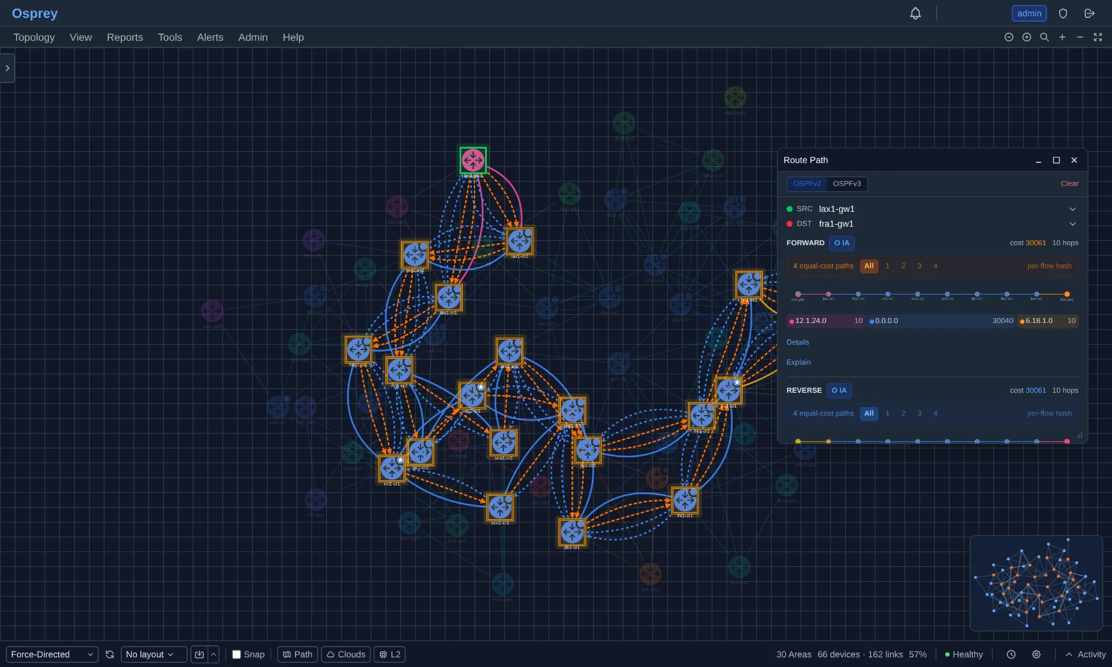1112x667 pixels.
Task: Open the Alerts menu
Action: pos(210,37)
